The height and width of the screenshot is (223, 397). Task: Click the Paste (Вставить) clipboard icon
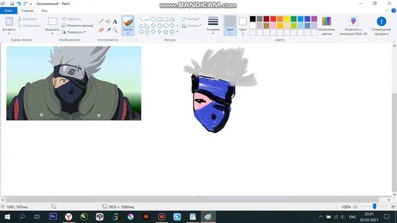point(9,21)
